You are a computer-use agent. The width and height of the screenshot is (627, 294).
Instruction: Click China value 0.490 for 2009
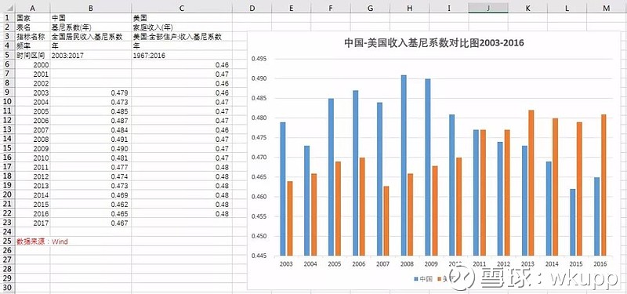[x=91, y=148]
